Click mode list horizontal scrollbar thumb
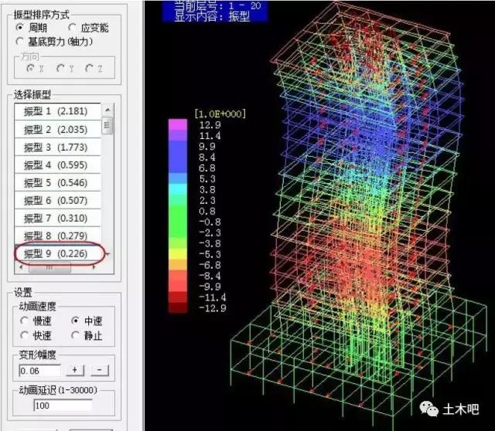Viewport: 495px width, 431px height. tap(49, 268)
